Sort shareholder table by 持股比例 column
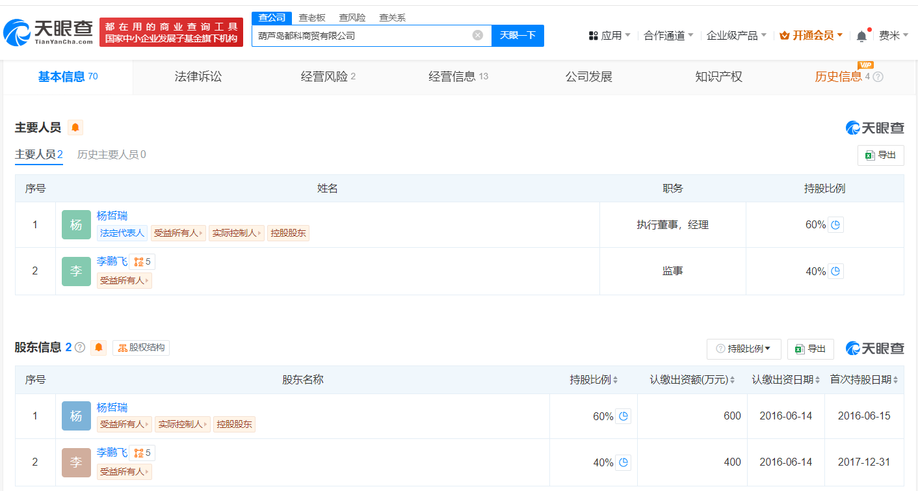918x491 pixels. click(594, 380)
